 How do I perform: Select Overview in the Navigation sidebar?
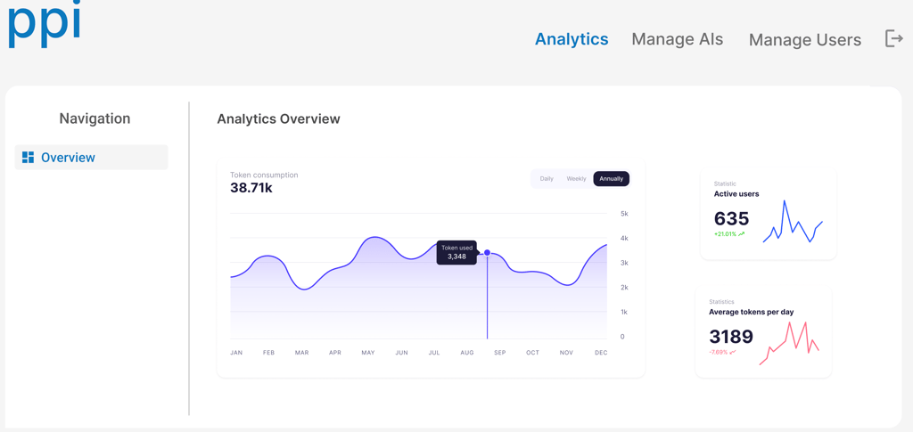[68, 158]
